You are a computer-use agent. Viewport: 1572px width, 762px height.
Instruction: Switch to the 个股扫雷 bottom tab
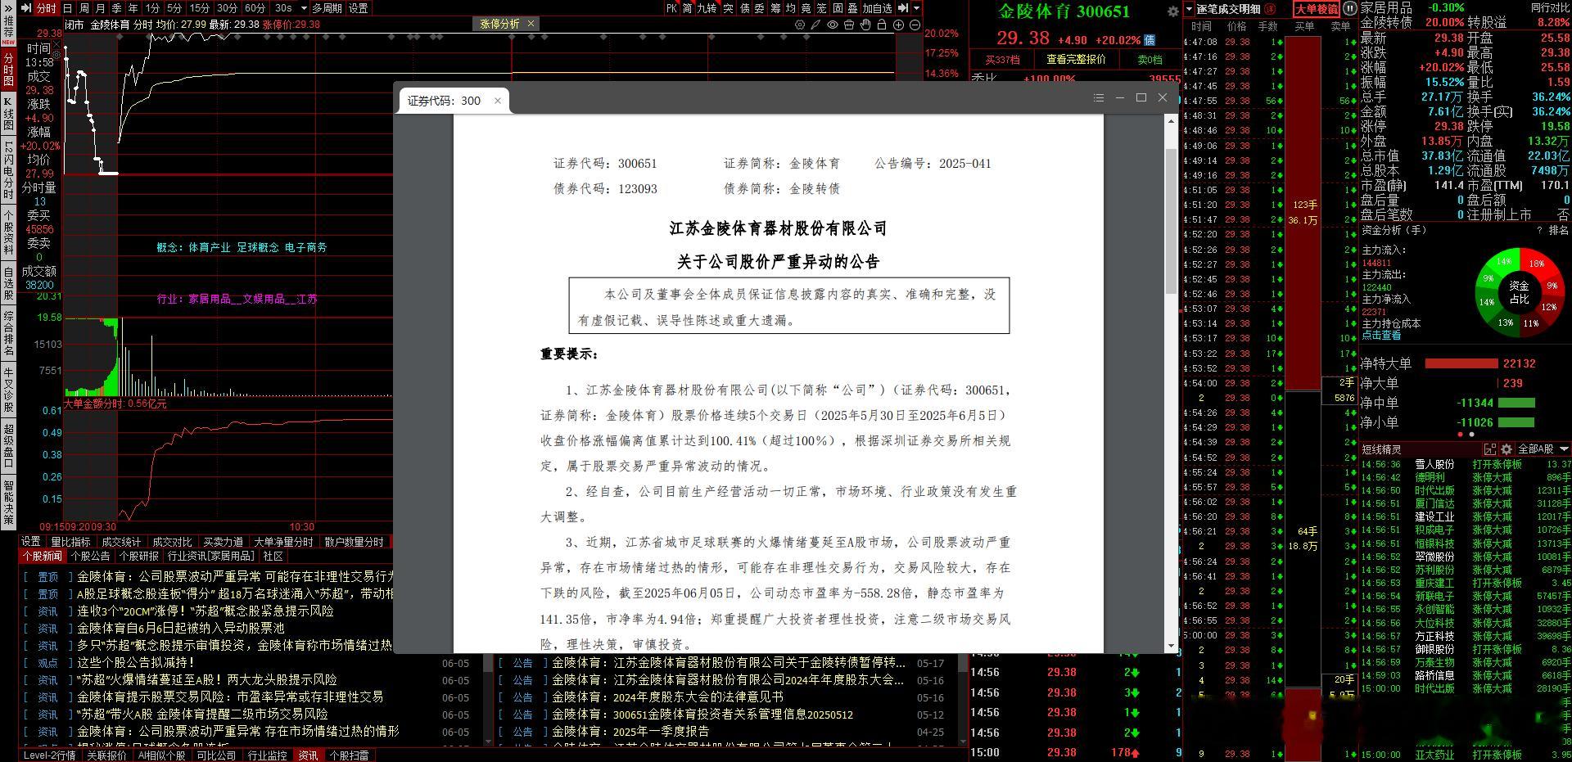click(x=350, y=755)
